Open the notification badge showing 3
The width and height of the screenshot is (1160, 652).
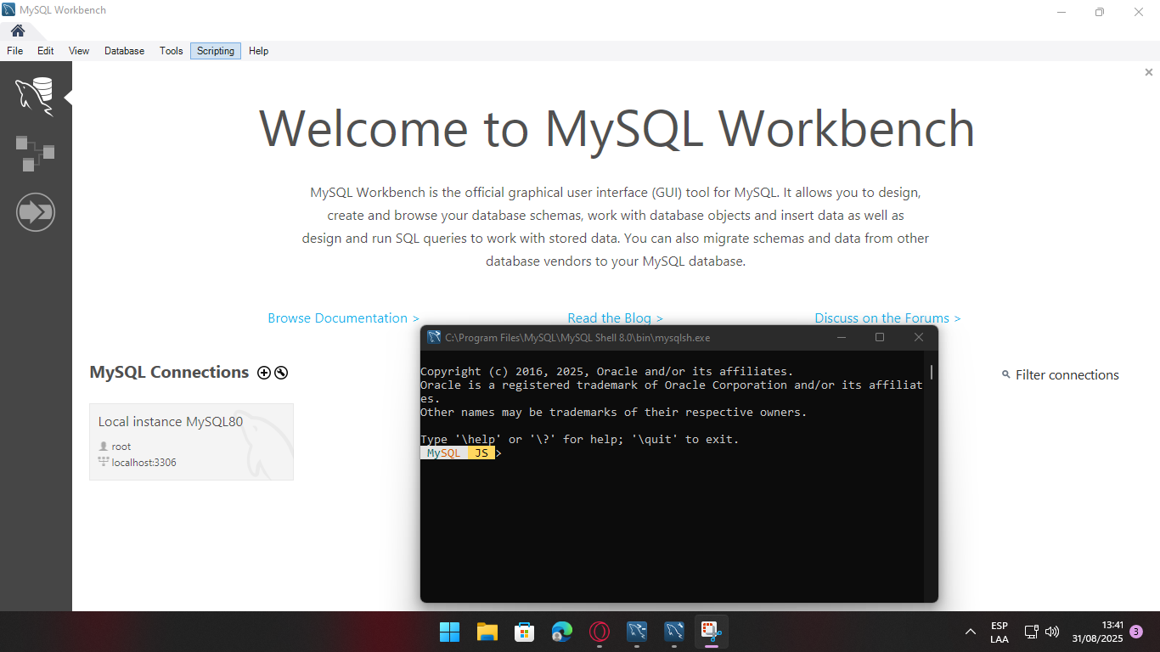pos(1136,632)
